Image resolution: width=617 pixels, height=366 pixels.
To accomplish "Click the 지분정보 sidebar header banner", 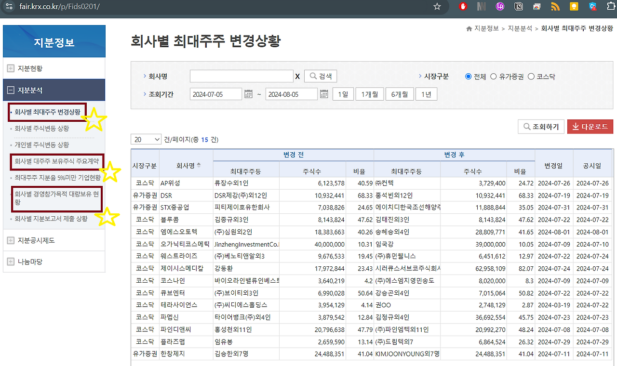I will [x=54, y=41].
